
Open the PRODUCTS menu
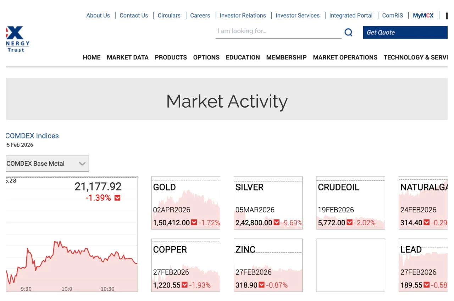[171, 57]
